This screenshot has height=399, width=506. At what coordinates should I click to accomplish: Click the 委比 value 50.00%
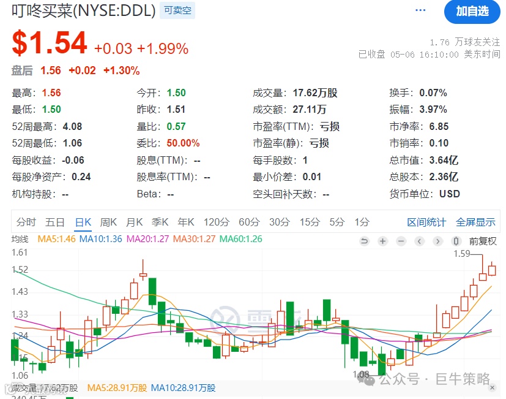183,143
